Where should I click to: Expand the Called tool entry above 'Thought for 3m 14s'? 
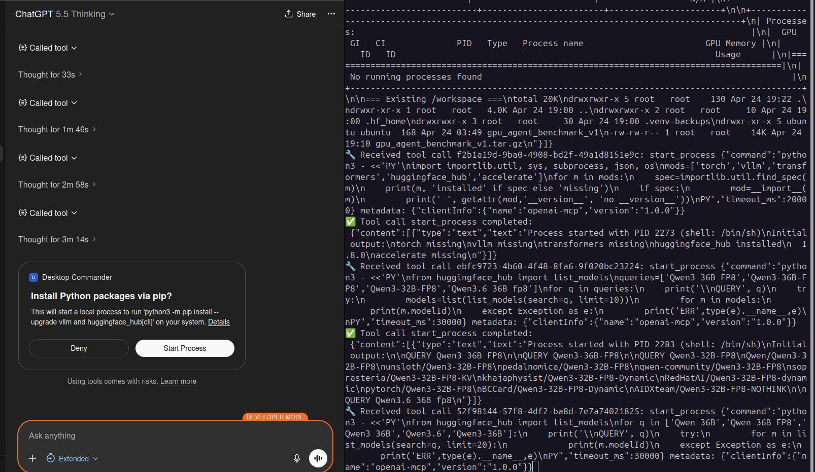[x=48, y=213]
